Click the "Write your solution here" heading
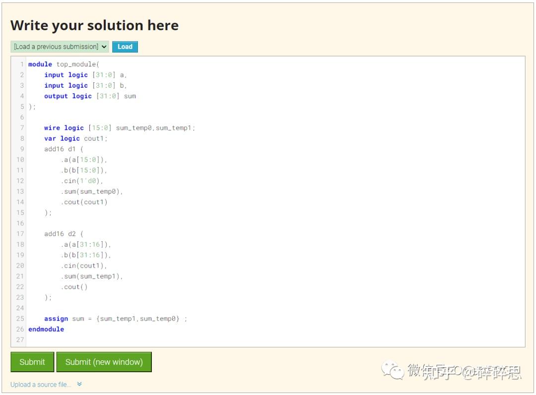 pos(94,25)
